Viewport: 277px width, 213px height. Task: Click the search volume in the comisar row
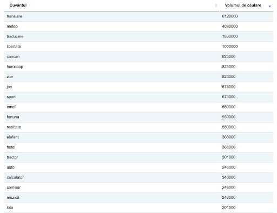click(x=229, y=188)
